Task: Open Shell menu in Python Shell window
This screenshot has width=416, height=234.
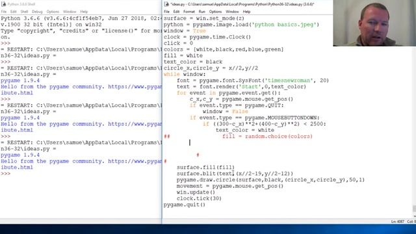Action: tap(24, 12)
